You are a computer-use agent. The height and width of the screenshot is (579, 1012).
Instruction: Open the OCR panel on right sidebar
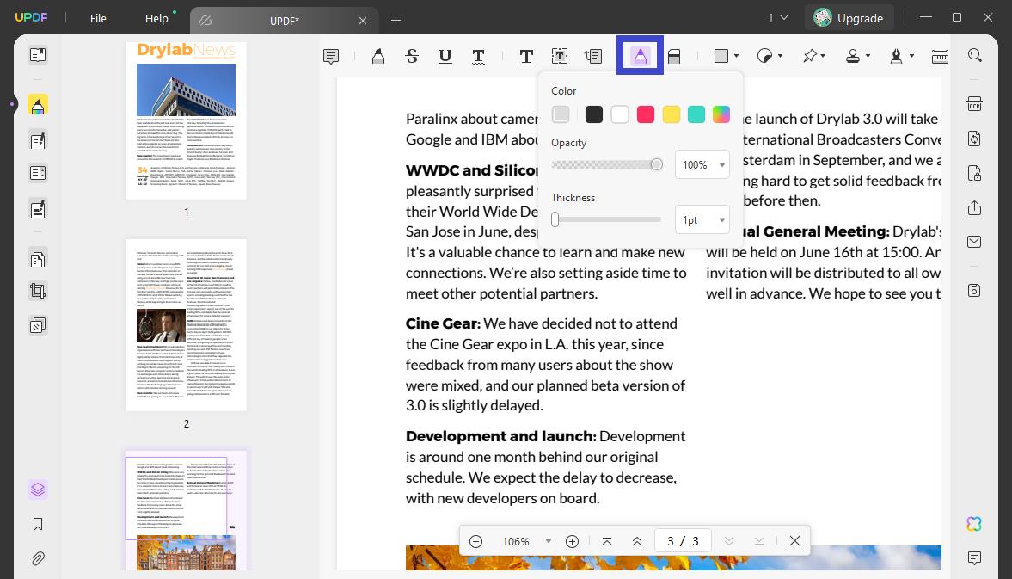[973, 103]
